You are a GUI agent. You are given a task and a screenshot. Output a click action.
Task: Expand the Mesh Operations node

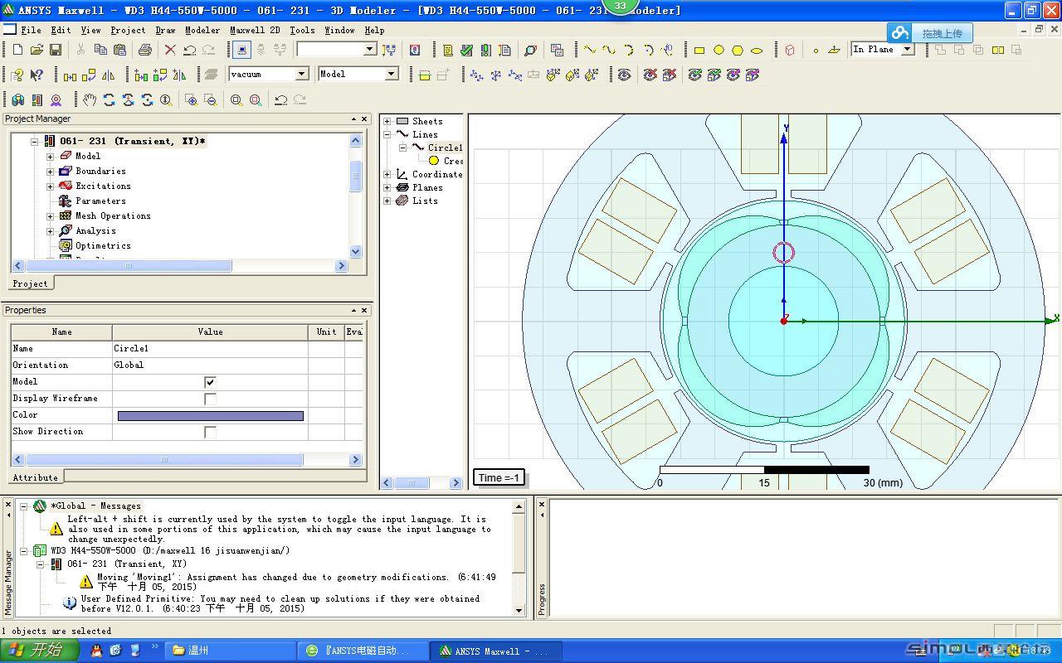pos(50,216)
